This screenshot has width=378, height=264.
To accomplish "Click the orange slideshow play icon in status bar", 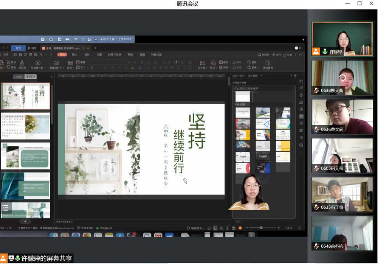I will [240, 228].
